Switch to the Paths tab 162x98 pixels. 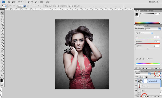[151, 71]
